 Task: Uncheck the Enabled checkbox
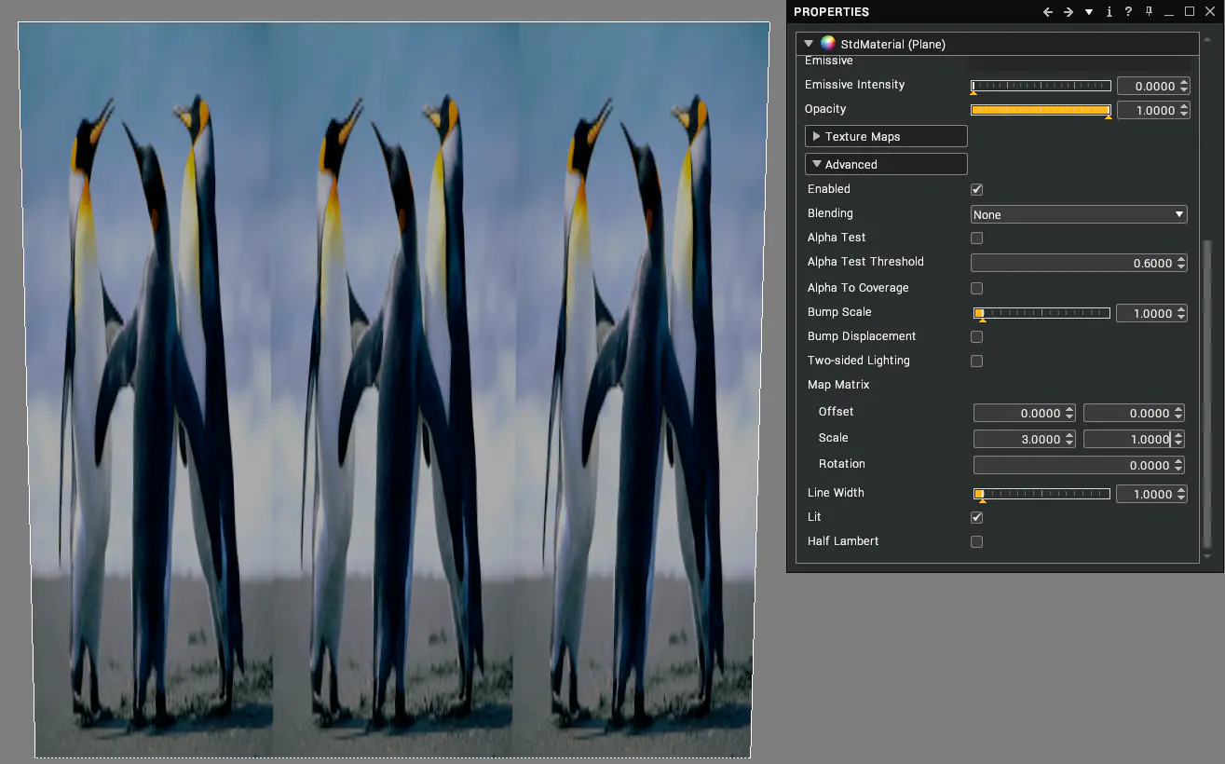point(976,189)
